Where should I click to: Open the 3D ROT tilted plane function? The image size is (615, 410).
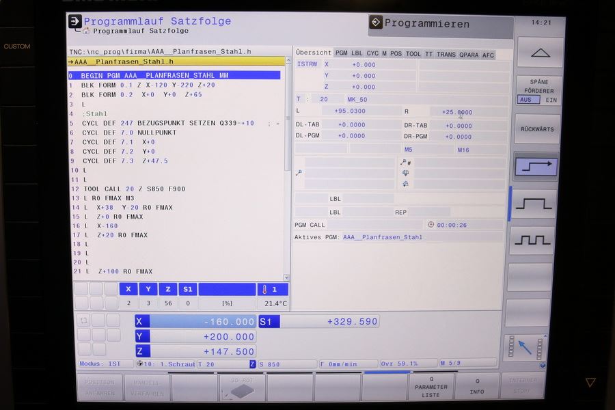[x=241, y=386]
